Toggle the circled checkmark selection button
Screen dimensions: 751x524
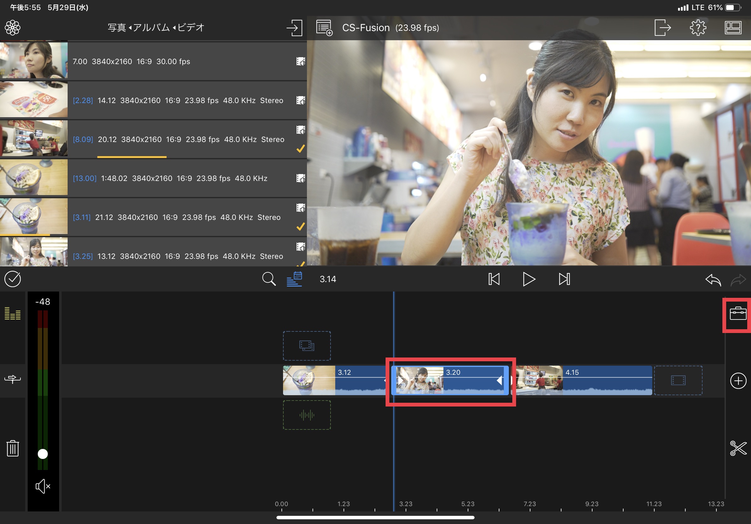click(x=13, y=279)
